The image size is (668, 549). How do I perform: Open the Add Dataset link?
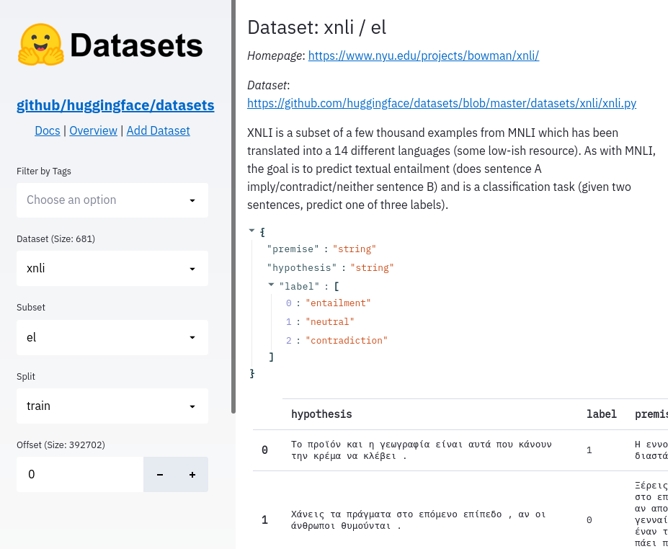coord(158,130)
